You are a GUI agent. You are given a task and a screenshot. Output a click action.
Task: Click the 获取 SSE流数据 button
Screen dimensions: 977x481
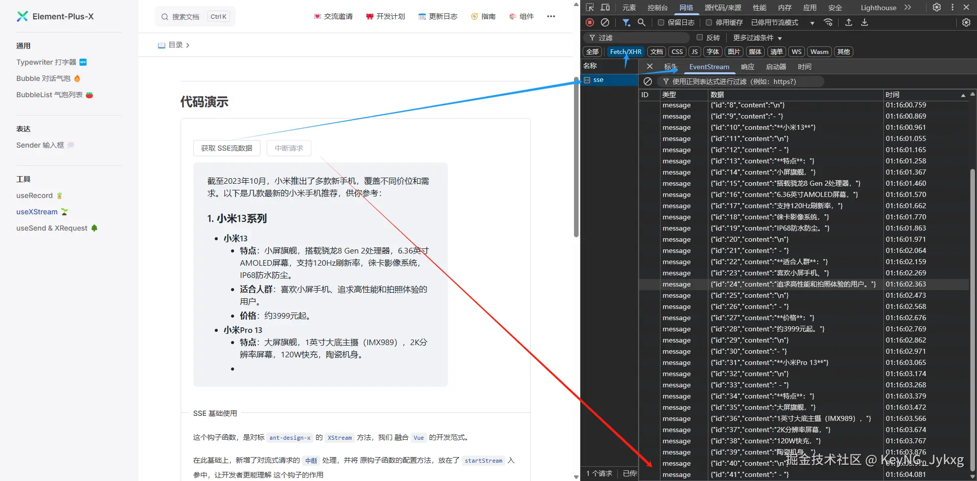227,148
